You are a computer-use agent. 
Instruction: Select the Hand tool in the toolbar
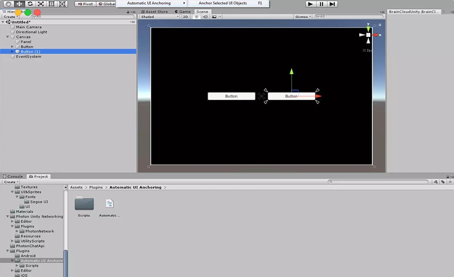pos(8,4)
